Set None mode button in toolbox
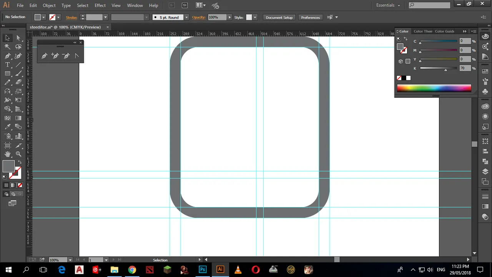 pos(19,185)
